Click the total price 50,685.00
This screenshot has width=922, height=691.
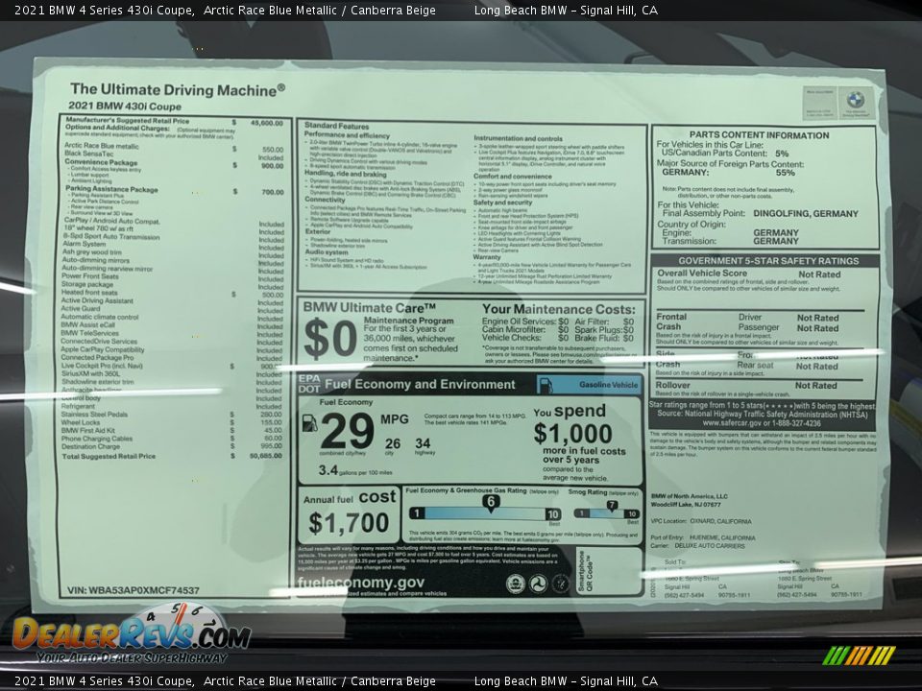click(x=266, y=456)
